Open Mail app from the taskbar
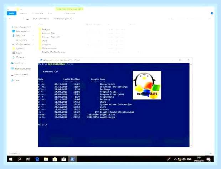Viewport: 221px width, 169px height. (64, 159)
